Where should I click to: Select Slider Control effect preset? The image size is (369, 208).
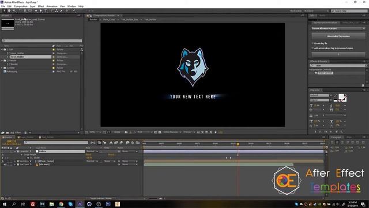[325, 73]
